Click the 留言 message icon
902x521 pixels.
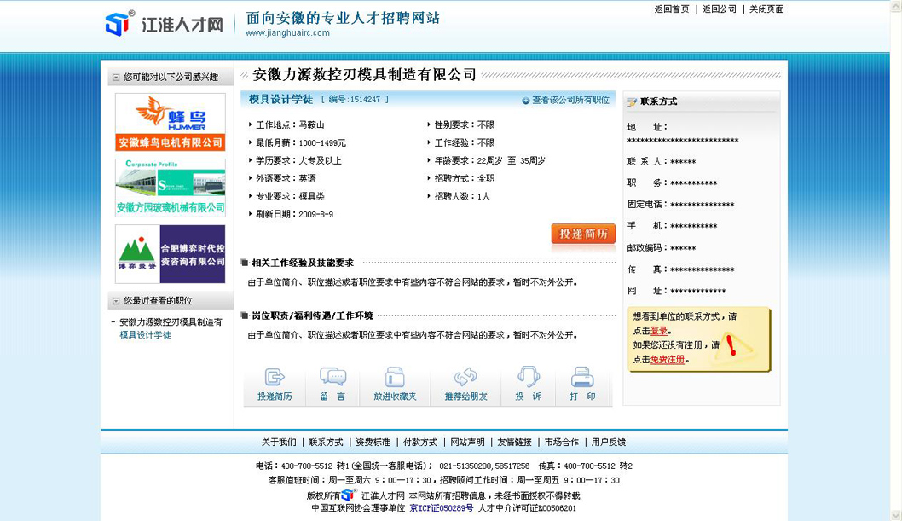click(x=332, y=378)
